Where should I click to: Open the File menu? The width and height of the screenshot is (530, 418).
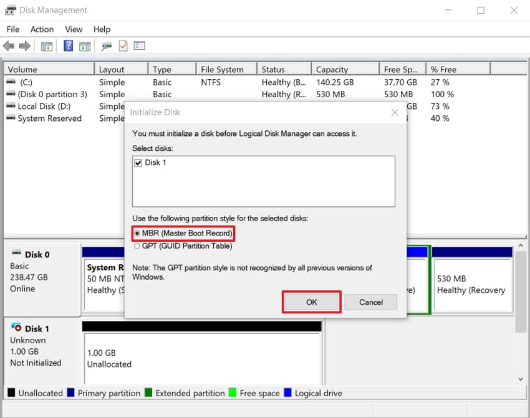[12, 29]
